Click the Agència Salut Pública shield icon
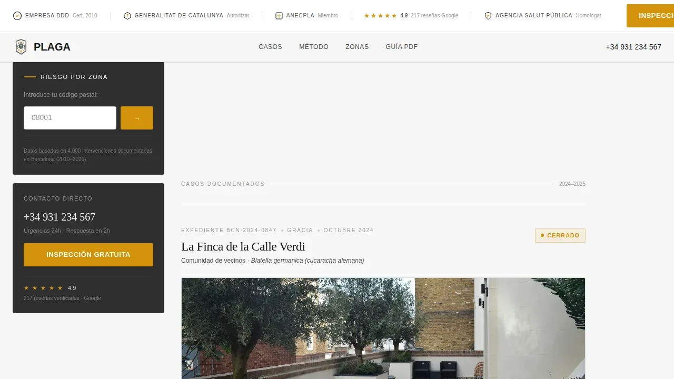This screenshot has height=379, width=674. pyautogui.click(x=488, y=16)
